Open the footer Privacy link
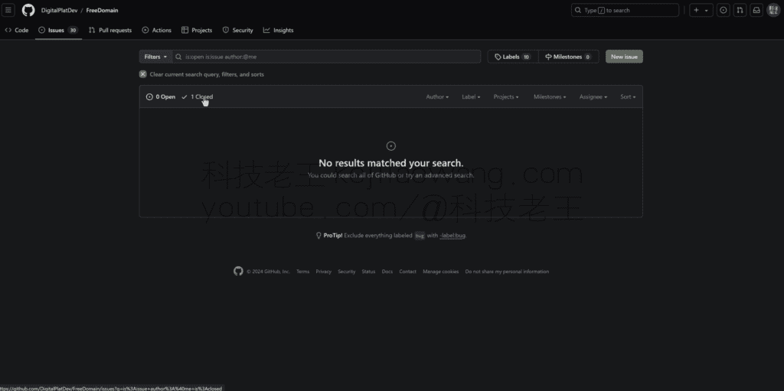 [324, 272]
